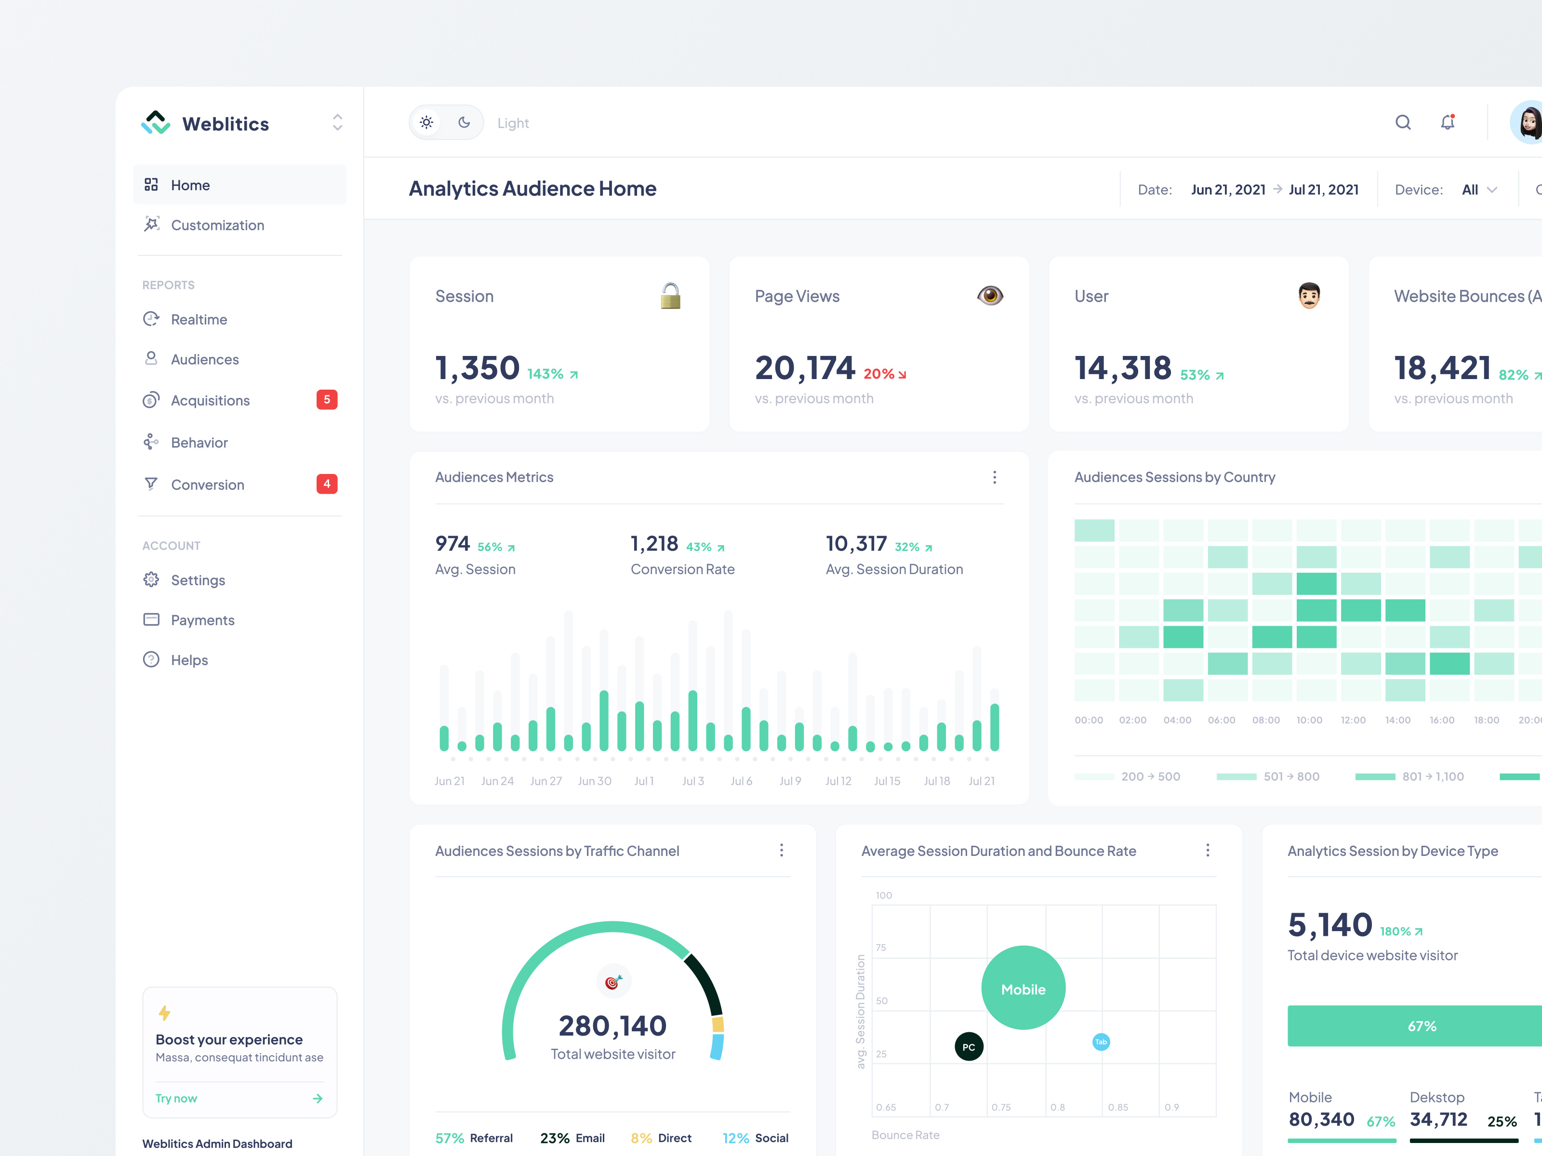Click the Acquisitions badge showing 5

(x=327, y=399)
